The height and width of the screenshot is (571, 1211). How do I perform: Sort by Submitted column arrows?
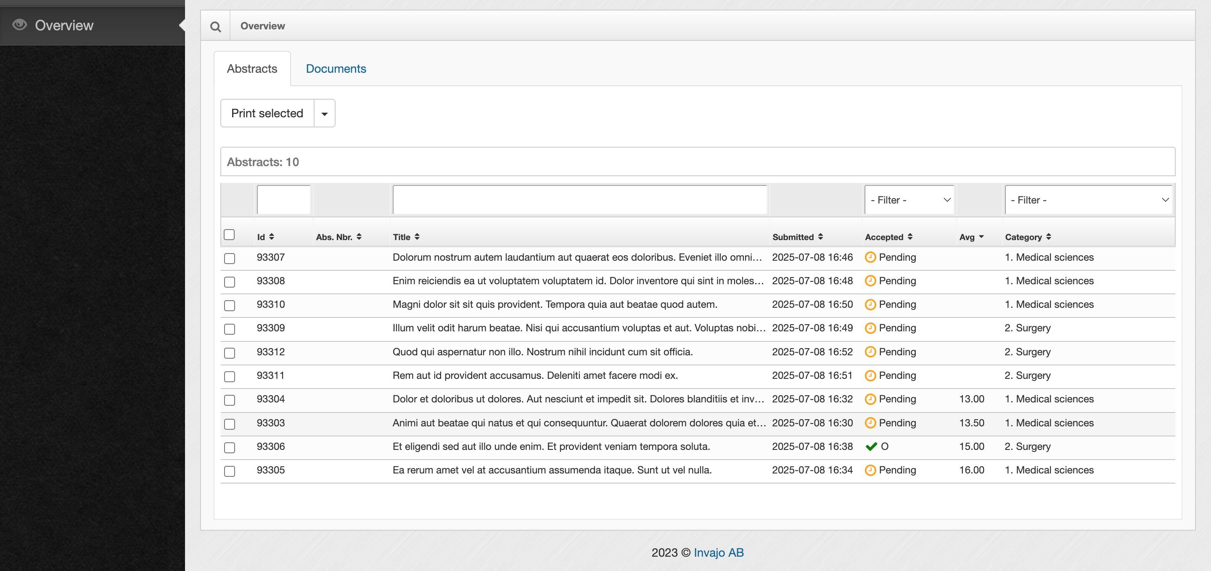click(x=820, y=237)
